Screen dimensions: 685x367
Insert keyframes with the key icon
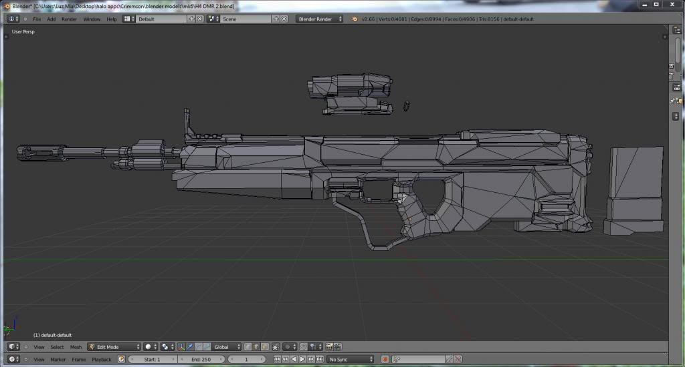point(450,359)
